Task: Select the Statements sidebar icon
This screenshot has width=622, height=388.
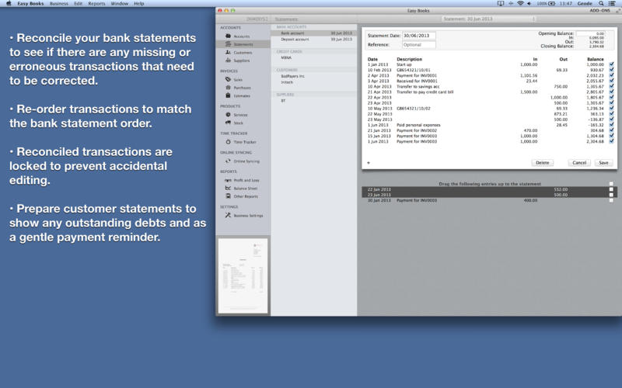Action: (x=228, y=44)
